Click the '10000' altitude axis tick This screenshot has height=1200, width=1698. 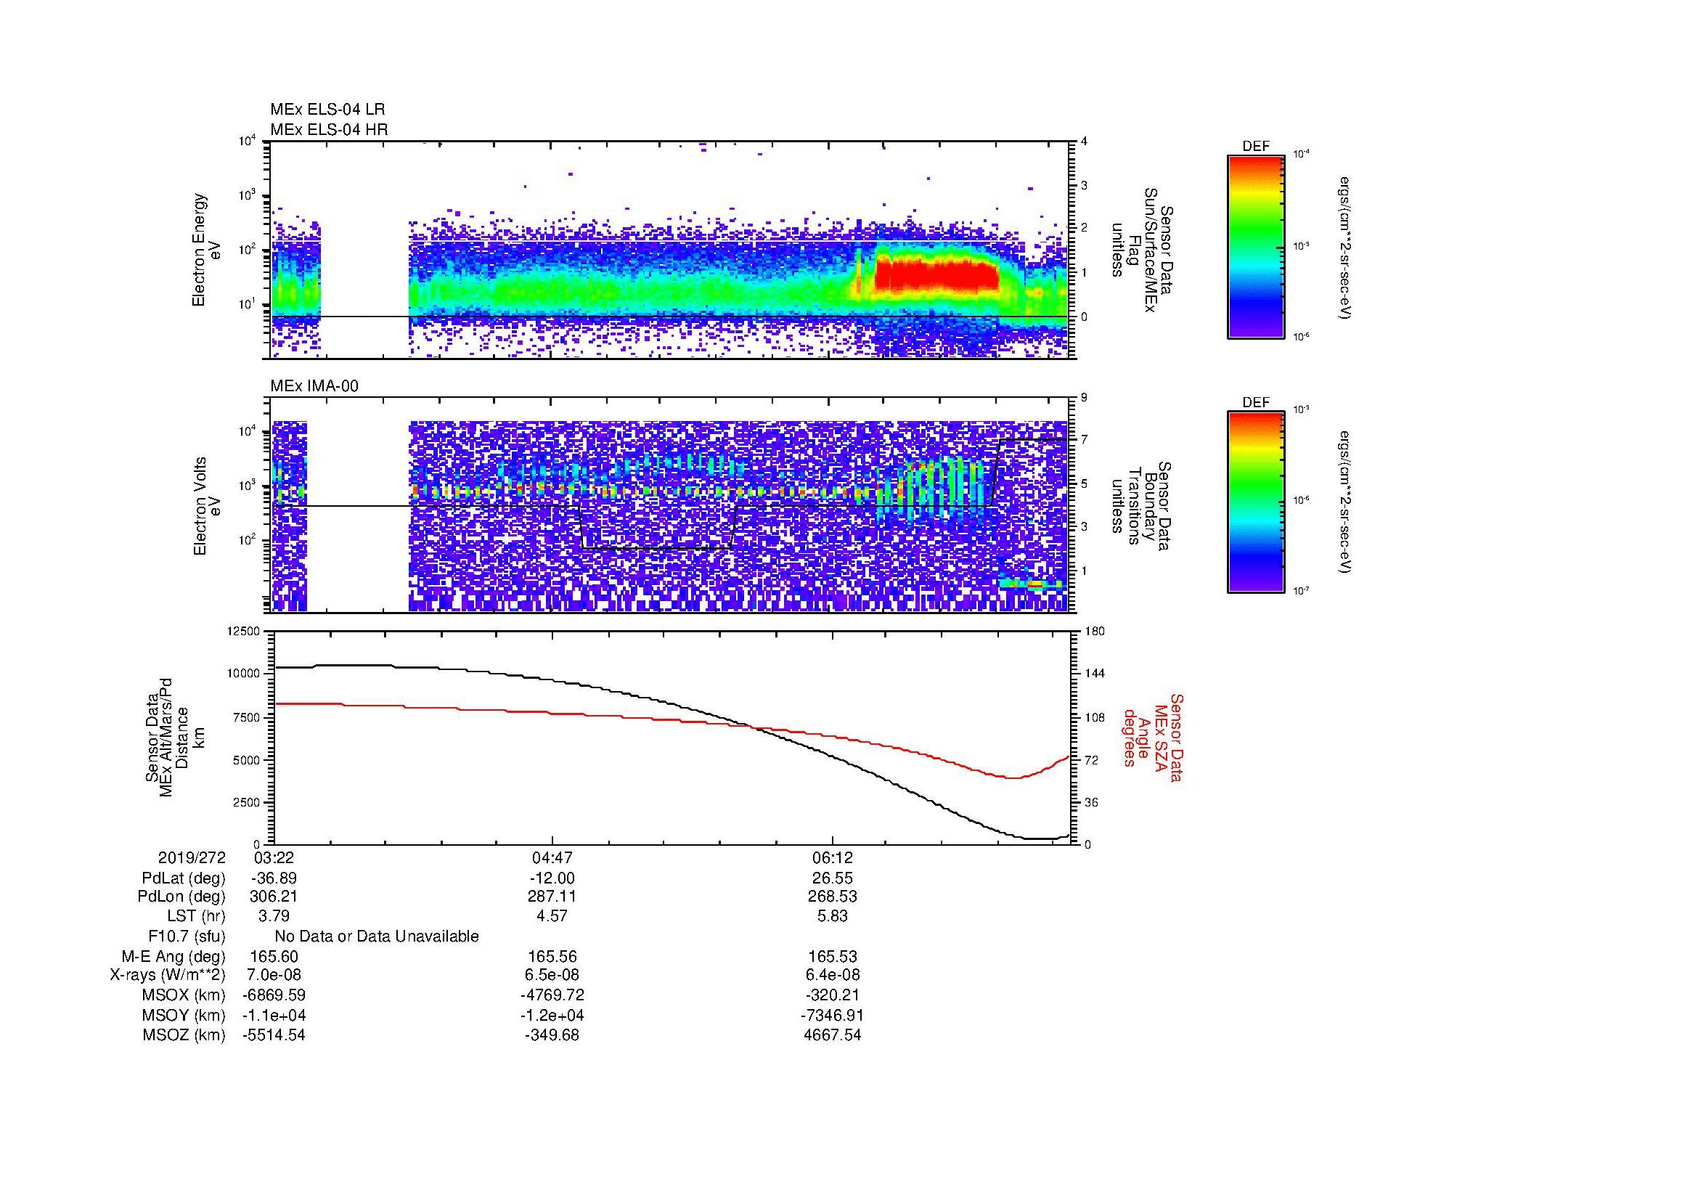[245, 674]
